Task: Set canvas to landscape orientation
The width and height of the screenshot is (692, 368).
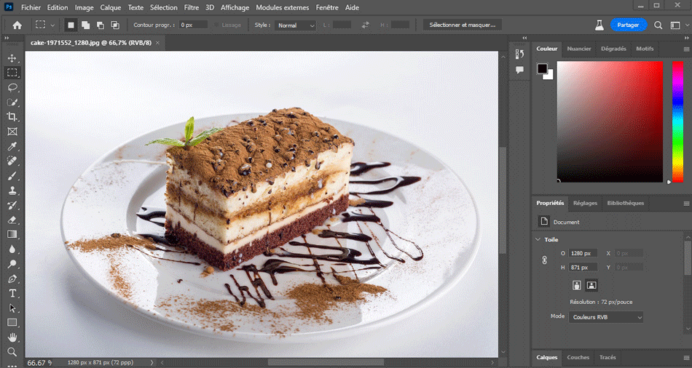Action: [591, 285]
